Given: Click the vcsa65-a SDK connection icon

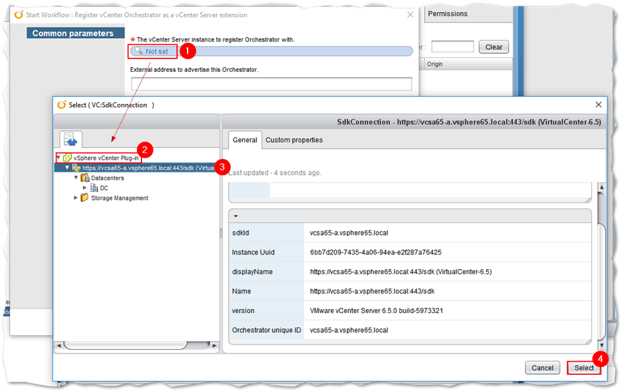Looking at the screenshot, I should pos(76,168).
